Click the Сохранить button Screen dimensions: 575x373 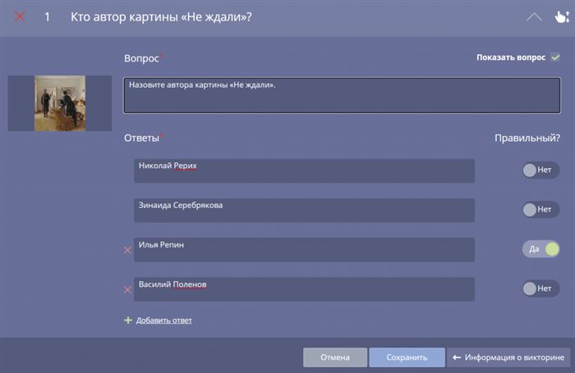pos(407,357)
